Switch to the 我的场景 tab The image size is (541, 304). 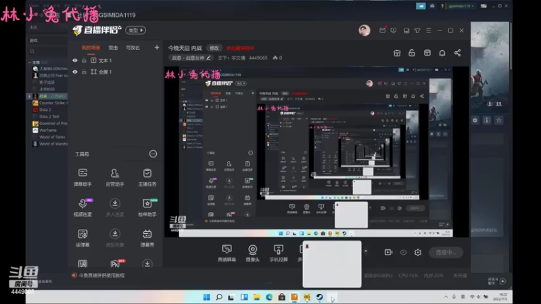pos(91,47)
